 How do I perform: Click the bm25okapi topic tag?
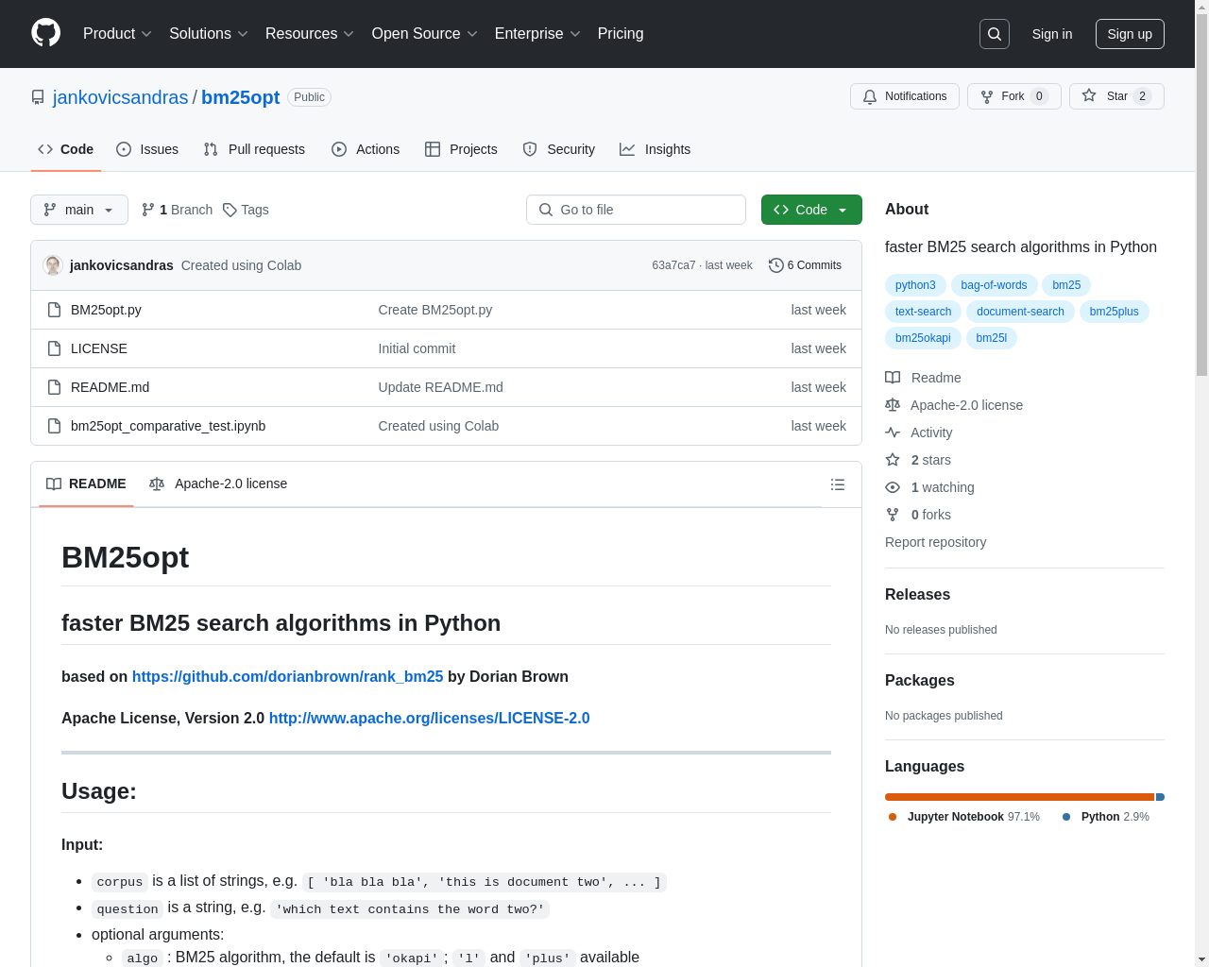[x=923, y=338]
